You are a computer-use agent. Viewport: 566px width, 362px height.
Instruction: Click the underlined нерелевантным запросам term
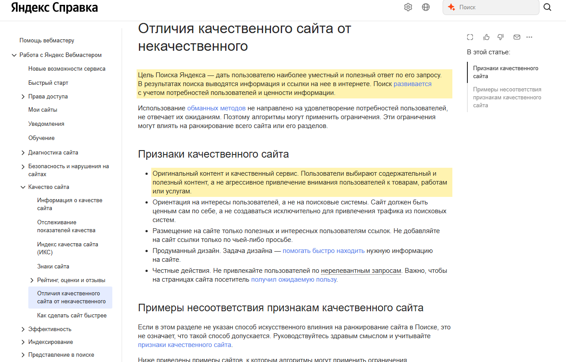(361, 271)
